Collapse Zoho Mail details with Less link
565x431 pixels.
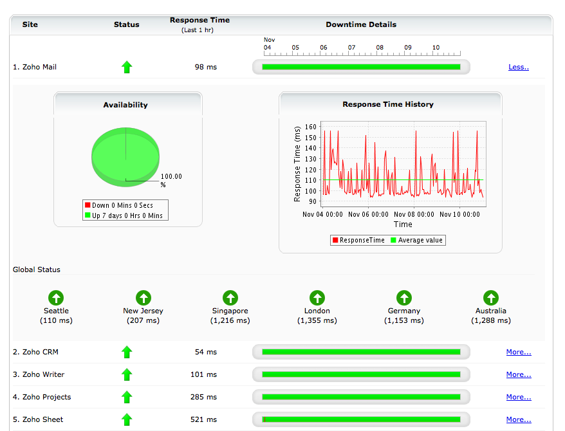coord(518,67)
